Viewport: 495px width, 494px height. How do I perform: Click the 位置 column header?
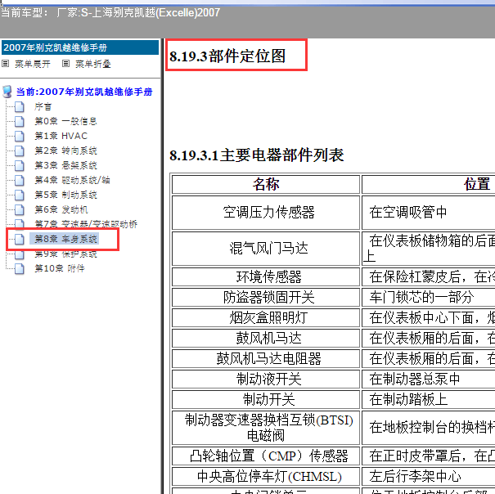[x=477, y=184]
